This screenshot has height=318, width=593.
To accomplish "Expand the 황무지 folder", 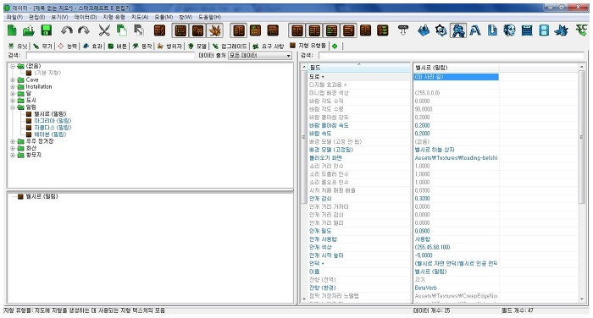I will [x=13, y=156].
